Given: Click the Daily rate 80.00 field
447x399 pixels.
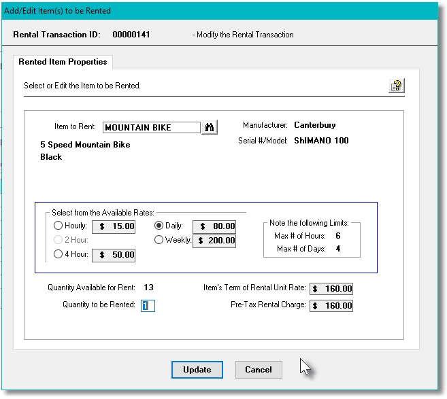Looking at the screenshot, I should click(x=214, y=227).
